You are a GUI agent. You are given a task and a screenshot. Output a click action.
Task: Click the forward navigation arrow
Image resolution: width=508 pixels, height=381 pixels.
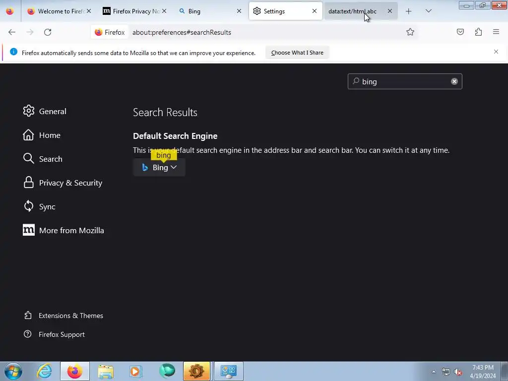30,32
